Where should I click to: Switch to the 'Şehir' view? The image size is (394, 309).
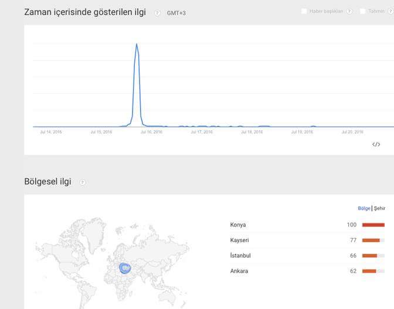click(x=379, y=208)
